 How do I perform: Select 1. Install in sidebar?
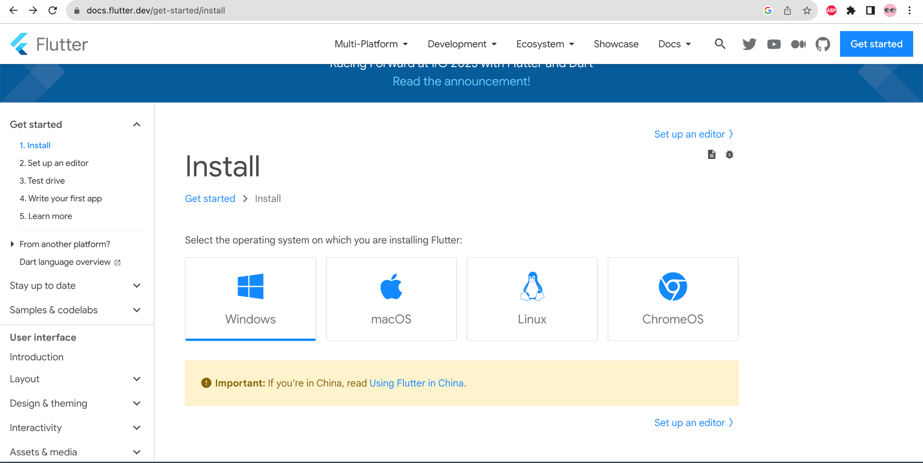pyautogui.click(x=35, y=145)
